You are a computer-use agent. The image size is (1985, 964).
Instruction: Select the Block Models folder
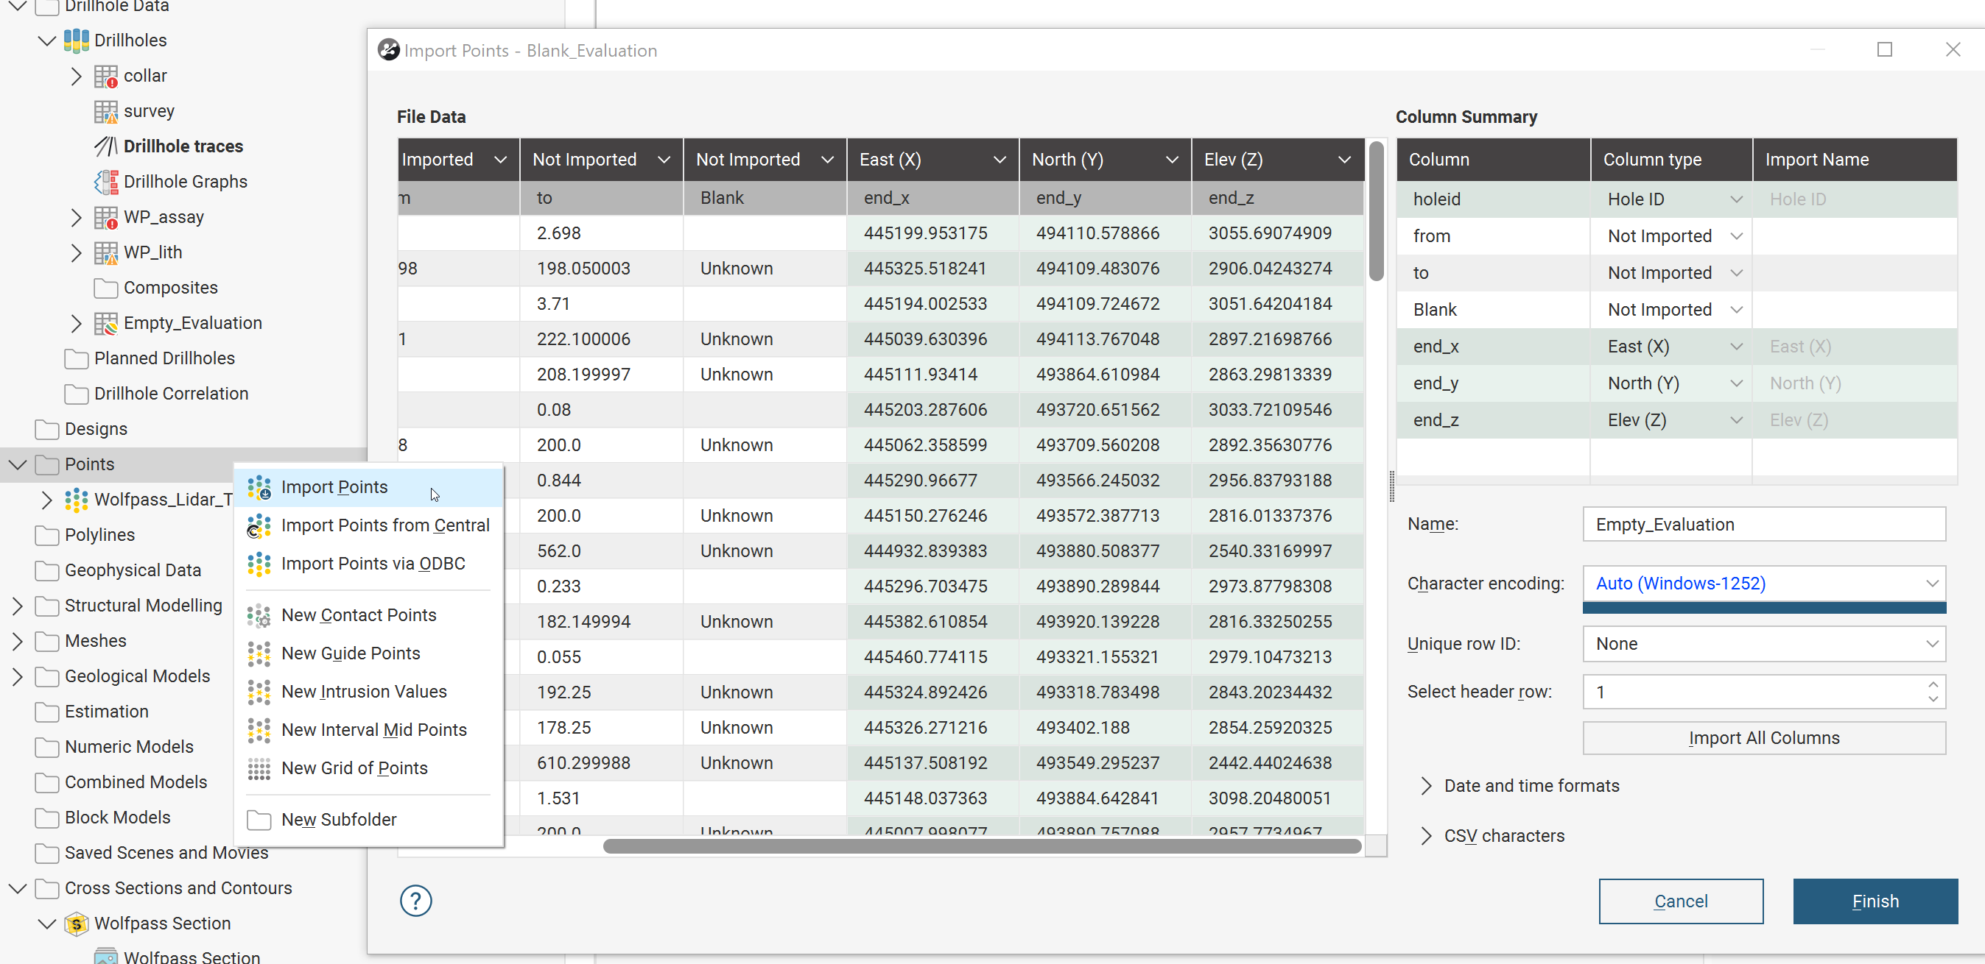point(118,818)
